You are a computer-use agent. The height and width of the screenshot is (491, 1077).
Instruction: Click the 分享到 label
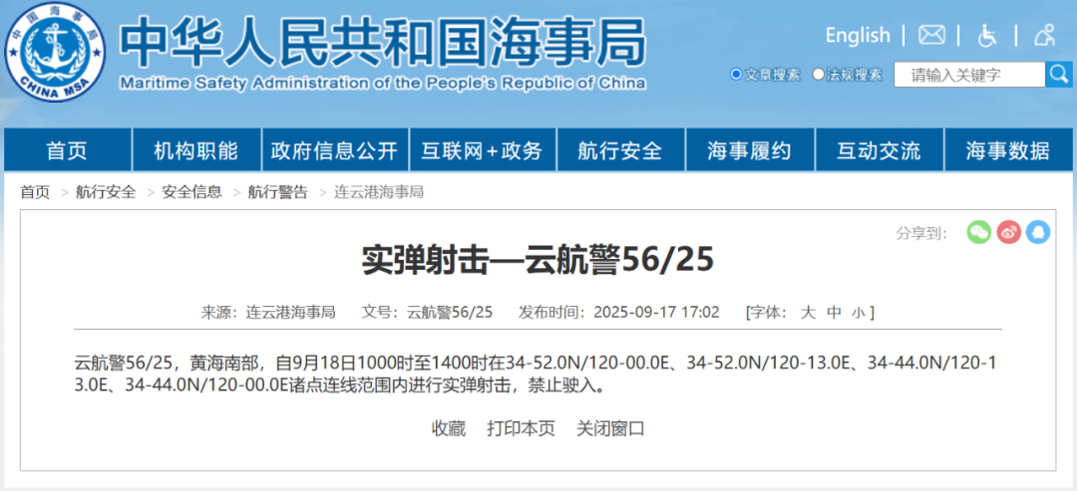[921, 233]
